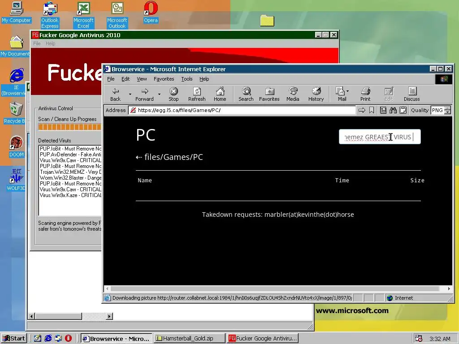The height and width of the screenshot is (344, 459).
Task: Open the Tools menu
Action: click(187, 79)
